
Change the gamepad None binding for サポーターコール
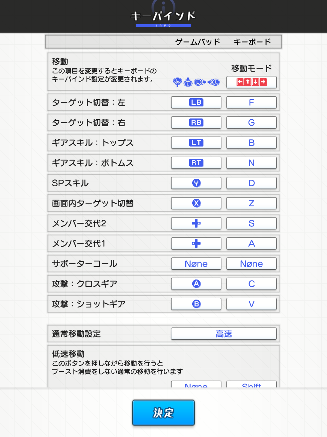point(196,264)
